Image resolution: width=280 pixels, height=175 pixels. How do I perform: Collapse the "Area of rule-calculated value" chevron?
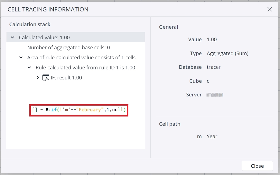click(21, 58)
